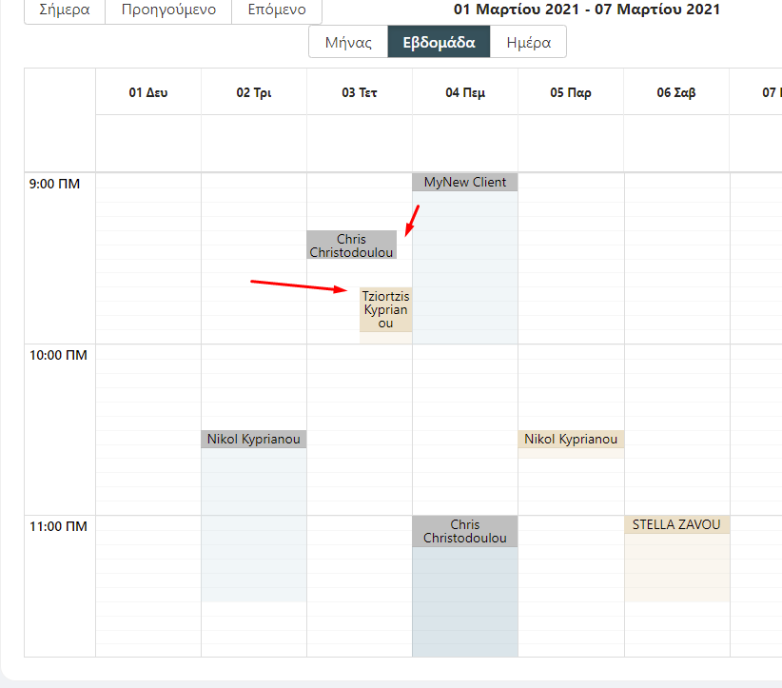Select the "Nikol Kyprianou" appointment on Tuesday
The height and width of the screenshot is (688, 782).
point(253,439)
